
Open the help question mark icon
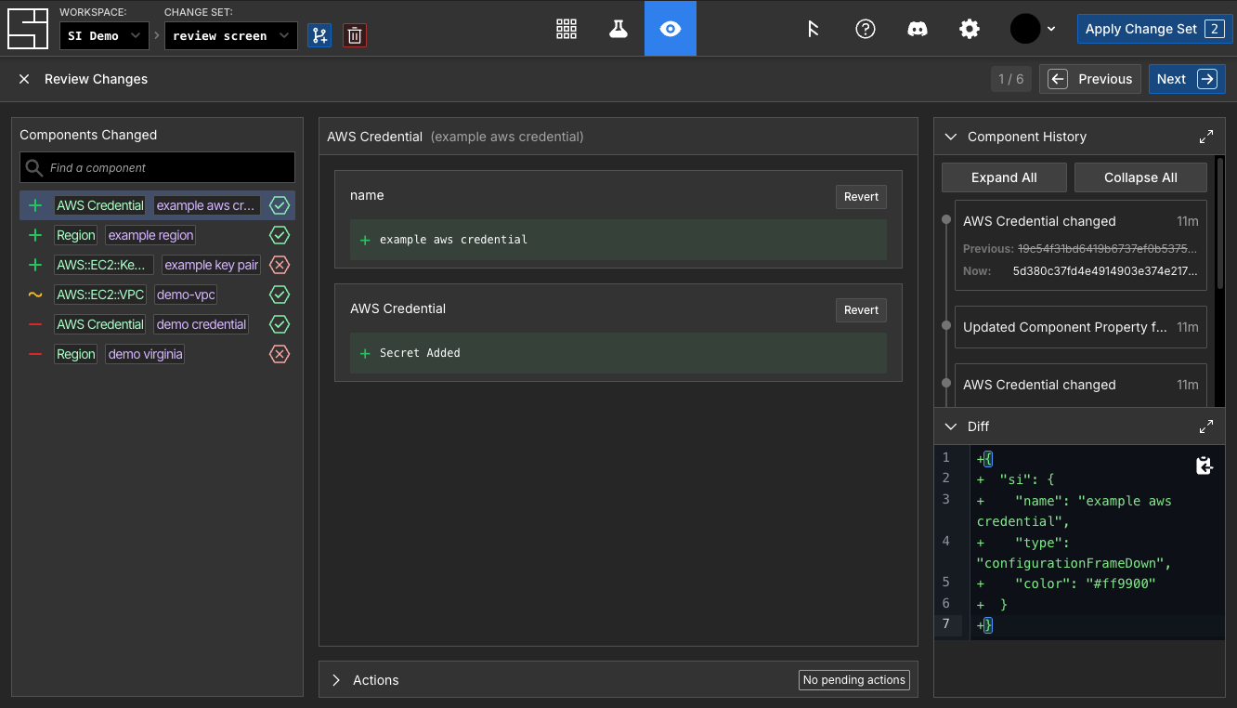point(866,29)
